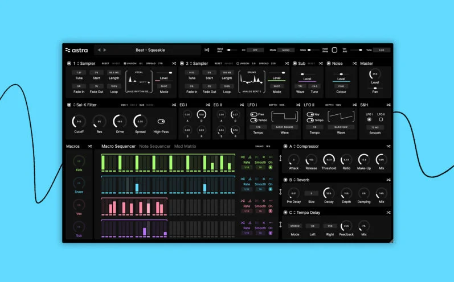Toggle the Hold Note checkbox
Viewport: 454px width, 282px height.
pyautogui.click(x=334, y=50)
